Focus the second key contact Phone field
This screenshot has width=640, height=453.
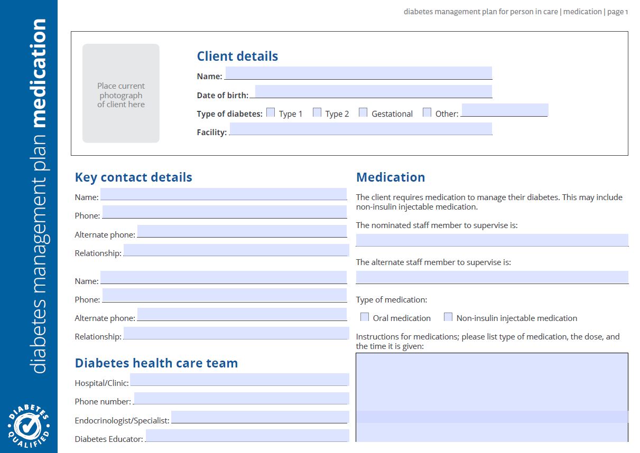[x=225, y=296]
